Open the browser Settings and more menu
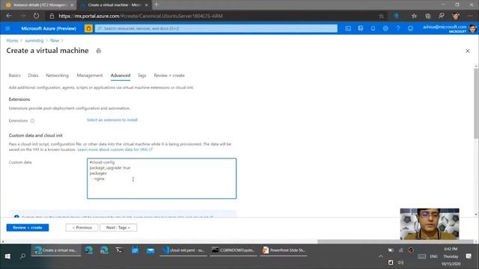 click(x=470, y=16)
